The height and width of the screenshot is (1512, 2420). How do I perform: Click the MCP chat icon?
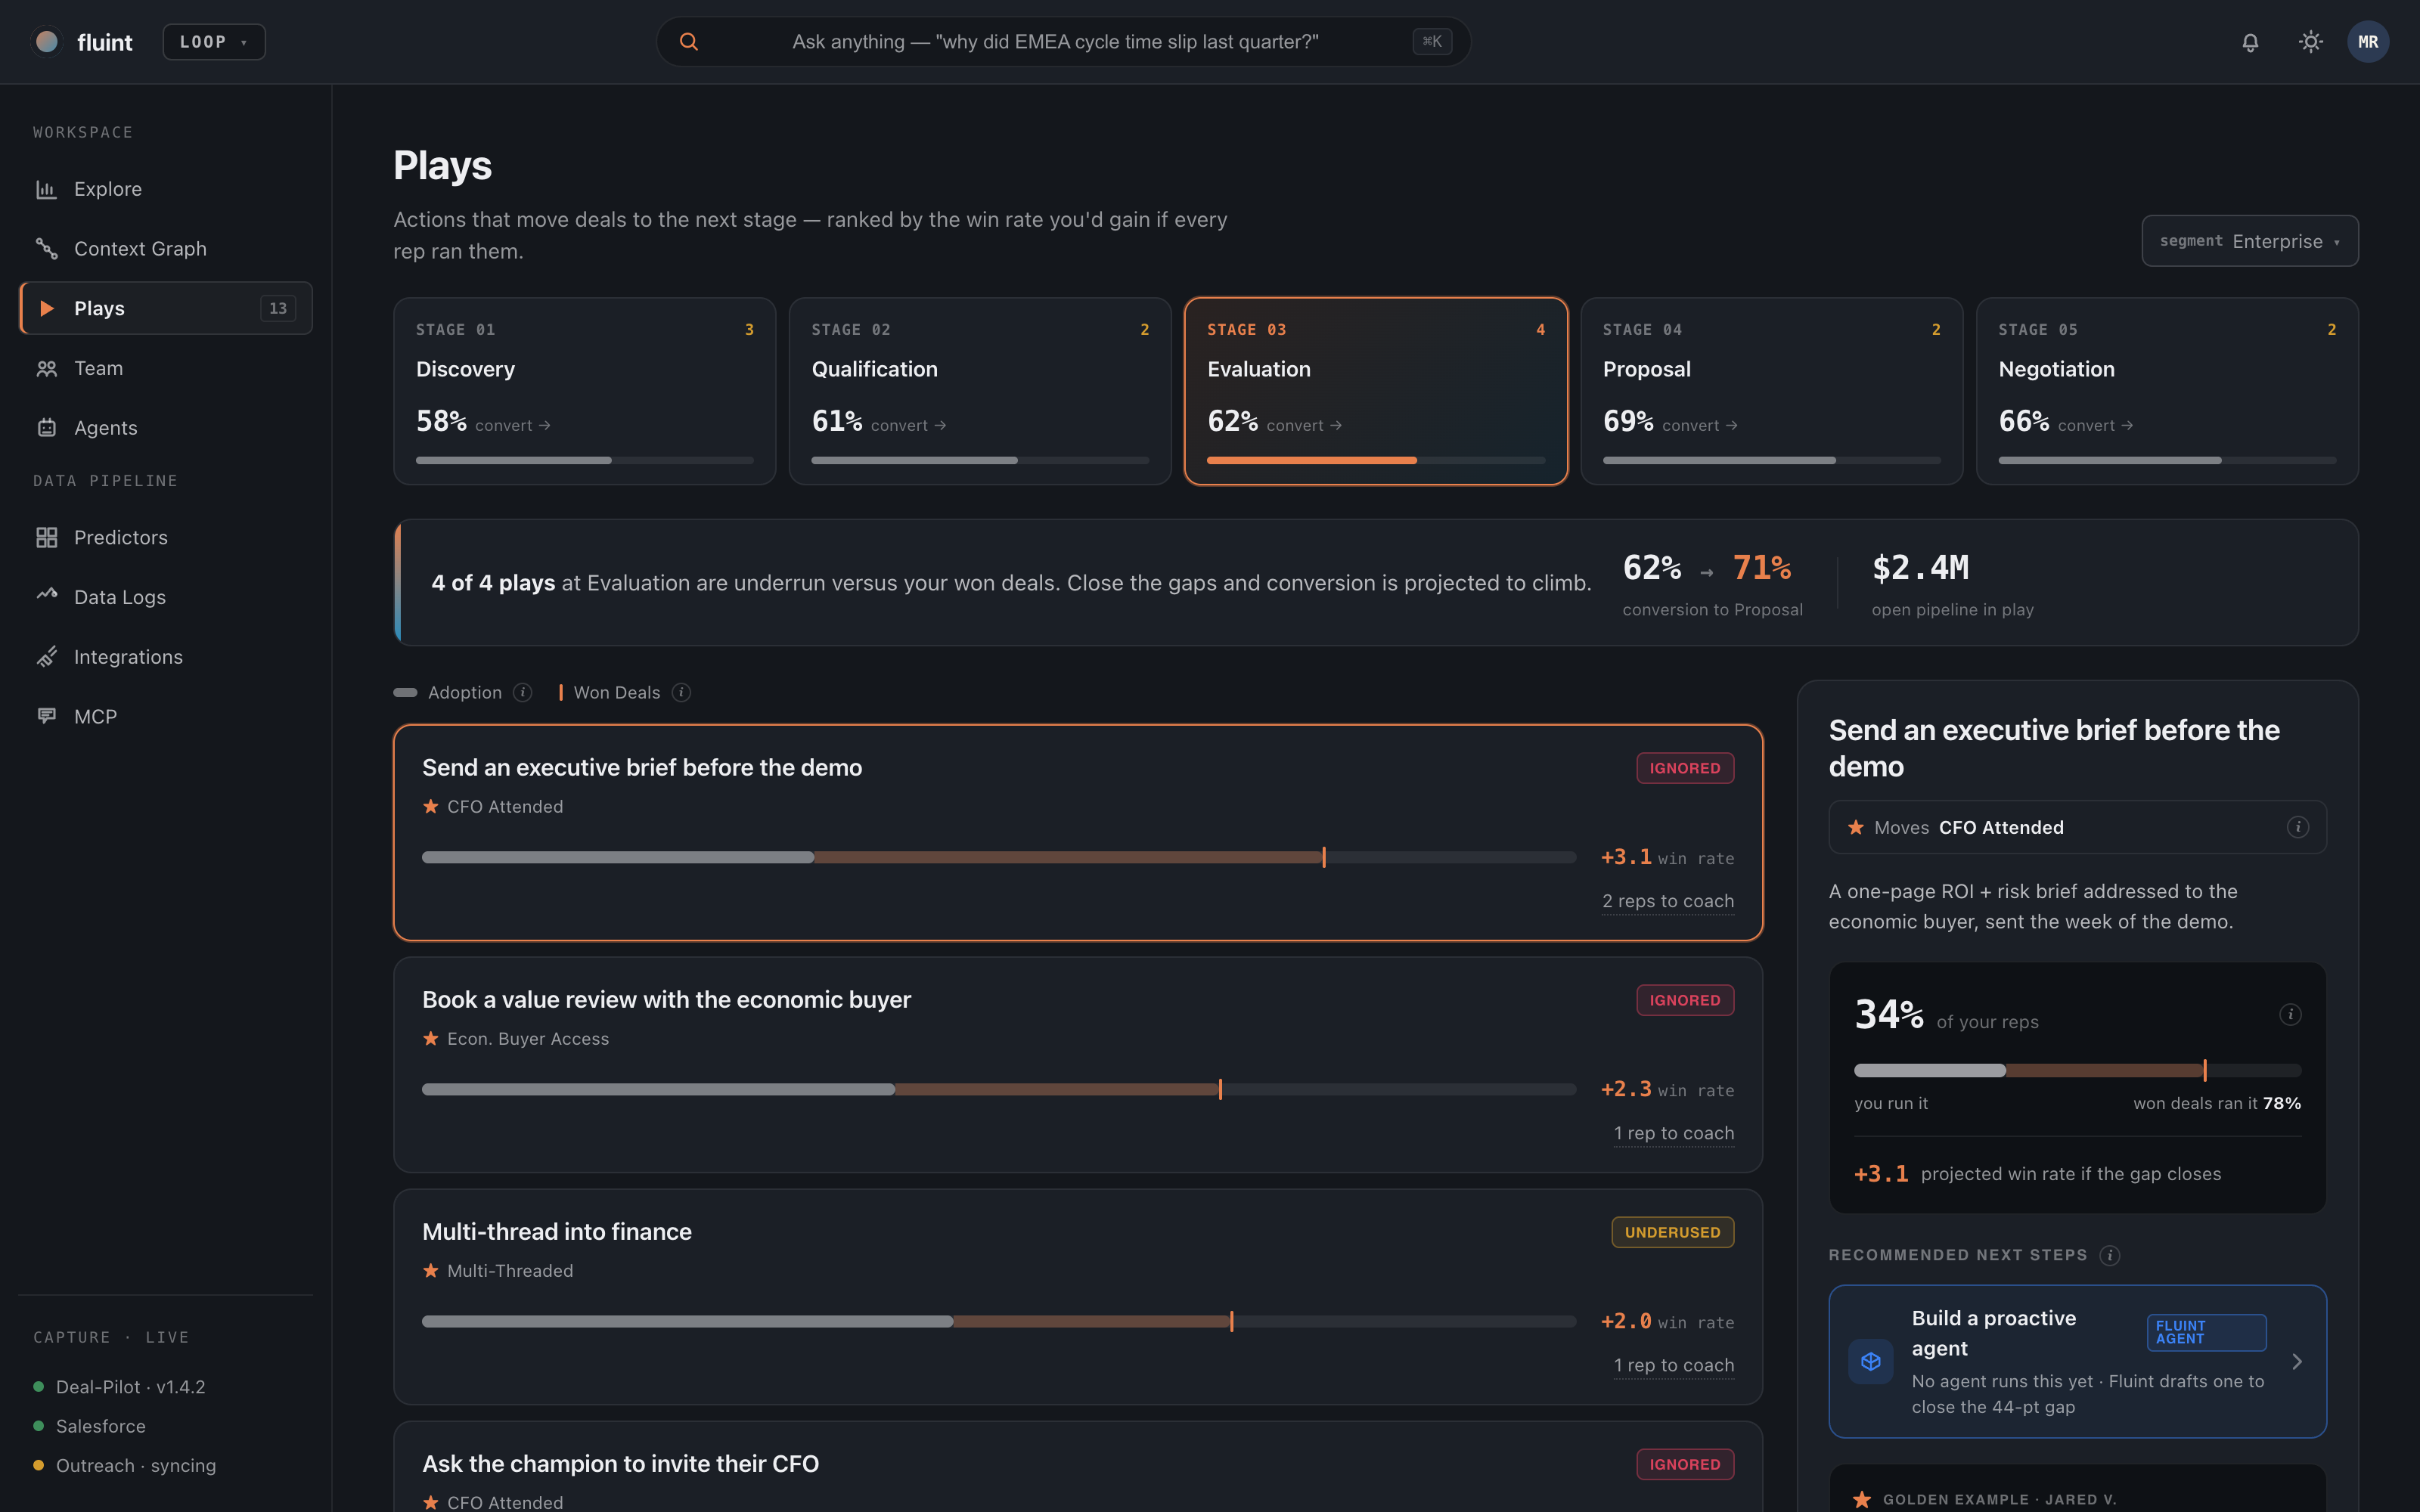click(x=47, y=716)
